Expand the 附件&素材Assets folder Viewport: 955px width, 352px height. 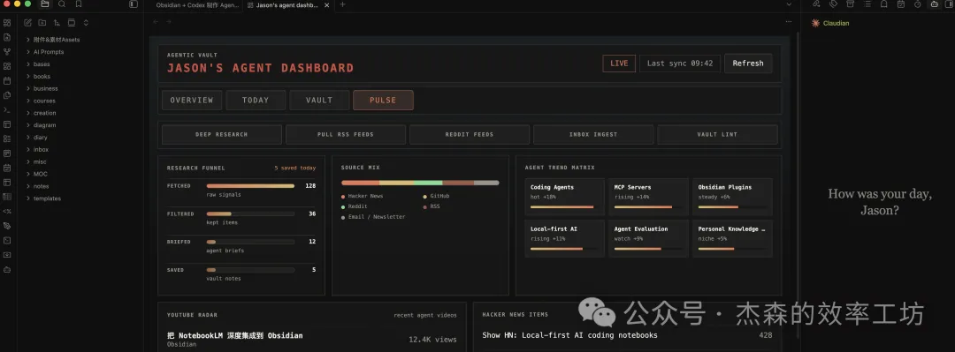pos(57,40)
